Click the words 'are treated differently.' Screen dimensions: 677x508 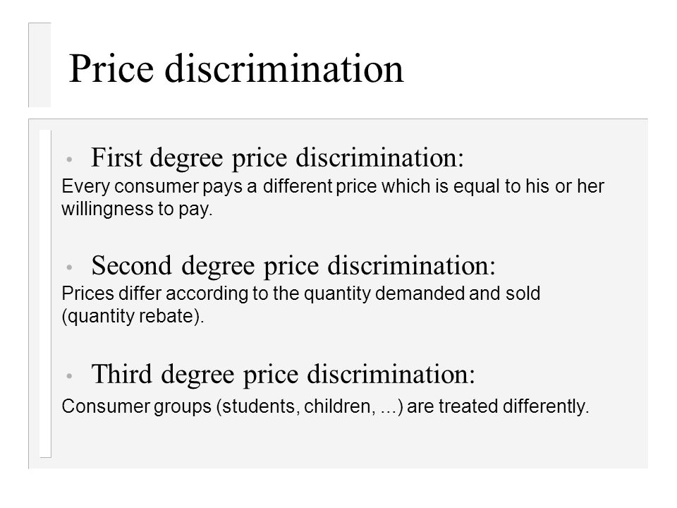[x=499, y=407]
